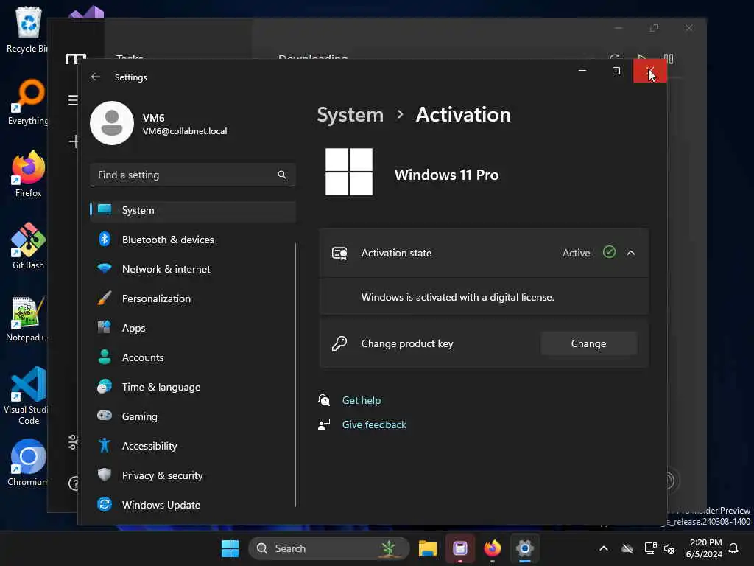Click the Gaming controller icon
This screenshot has height=566, width=754.
[x=105, y=416]
